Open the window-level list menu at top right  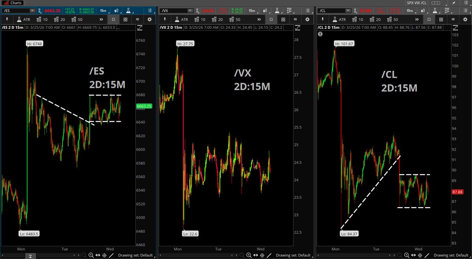[x=466, y=3]
